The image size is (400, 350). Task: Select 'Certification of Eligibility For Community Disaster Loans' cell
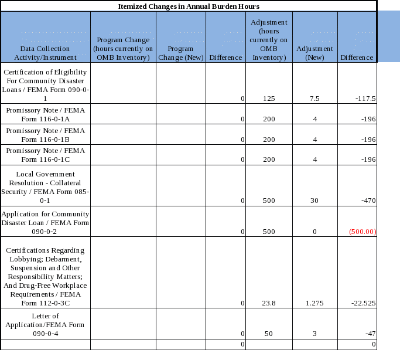click(x=46, y=83)
